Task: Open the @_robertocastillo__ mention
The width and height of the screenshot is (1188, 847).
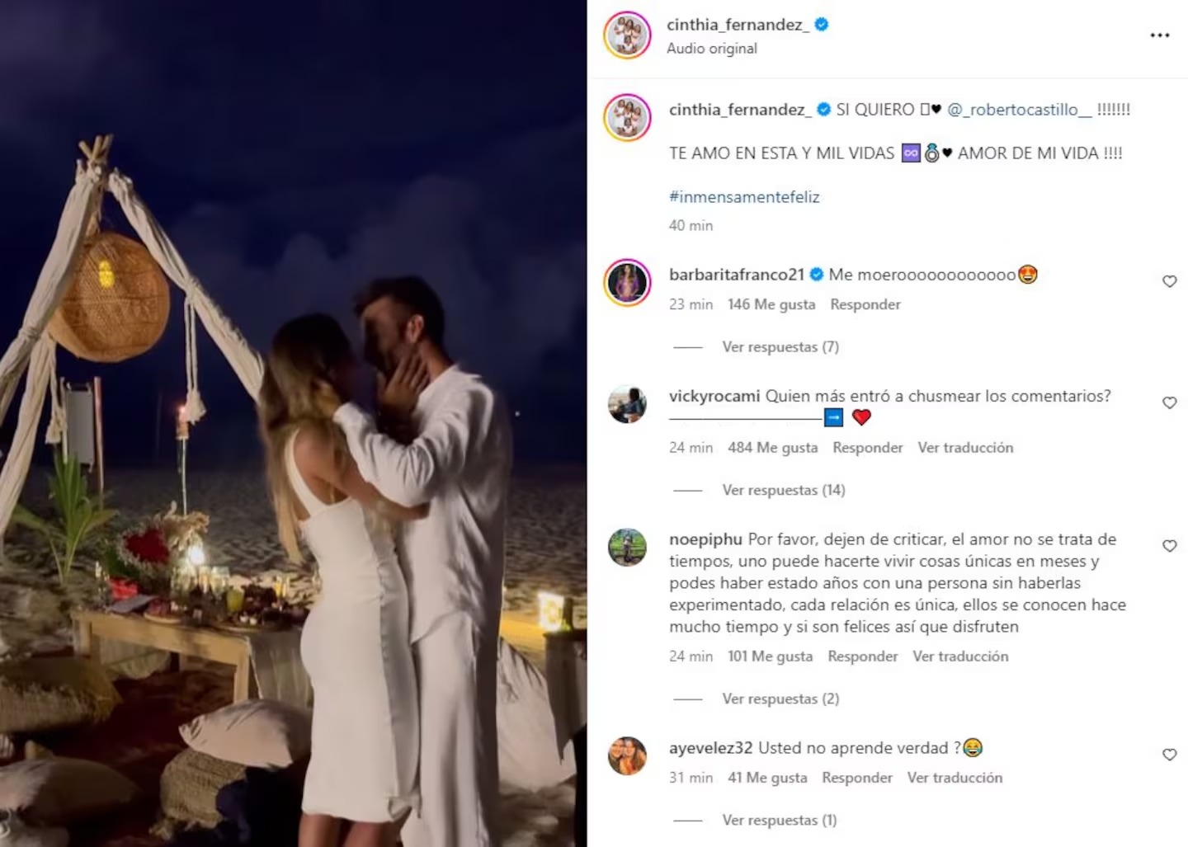Action: (x=1019, y=110)
